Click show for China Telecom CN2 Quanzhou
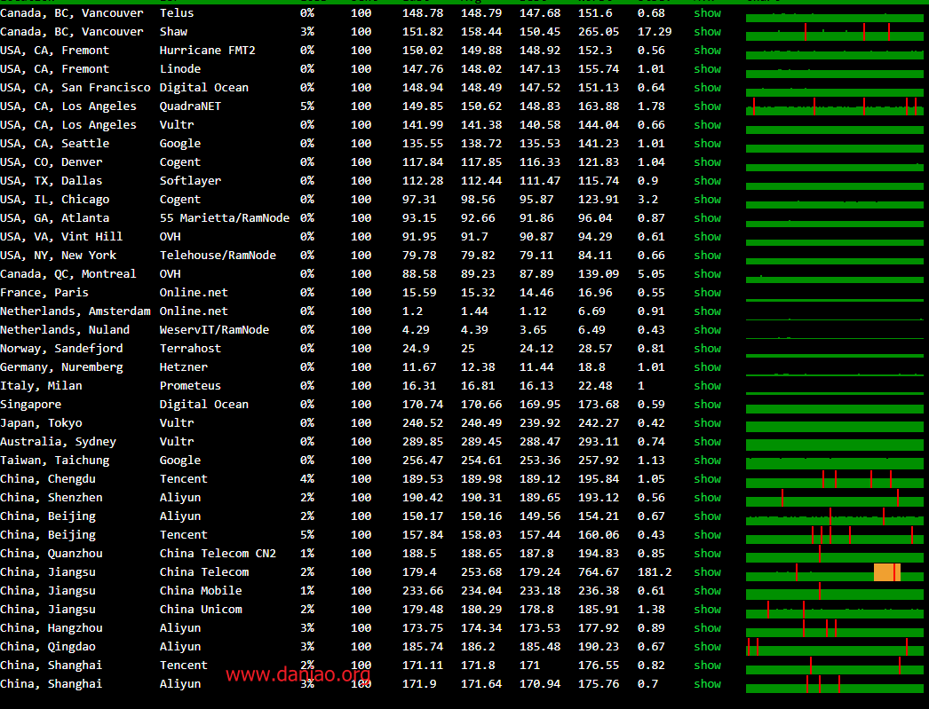Image resolution: width=929 pixels, height=709 pixels. click(708, 554)
